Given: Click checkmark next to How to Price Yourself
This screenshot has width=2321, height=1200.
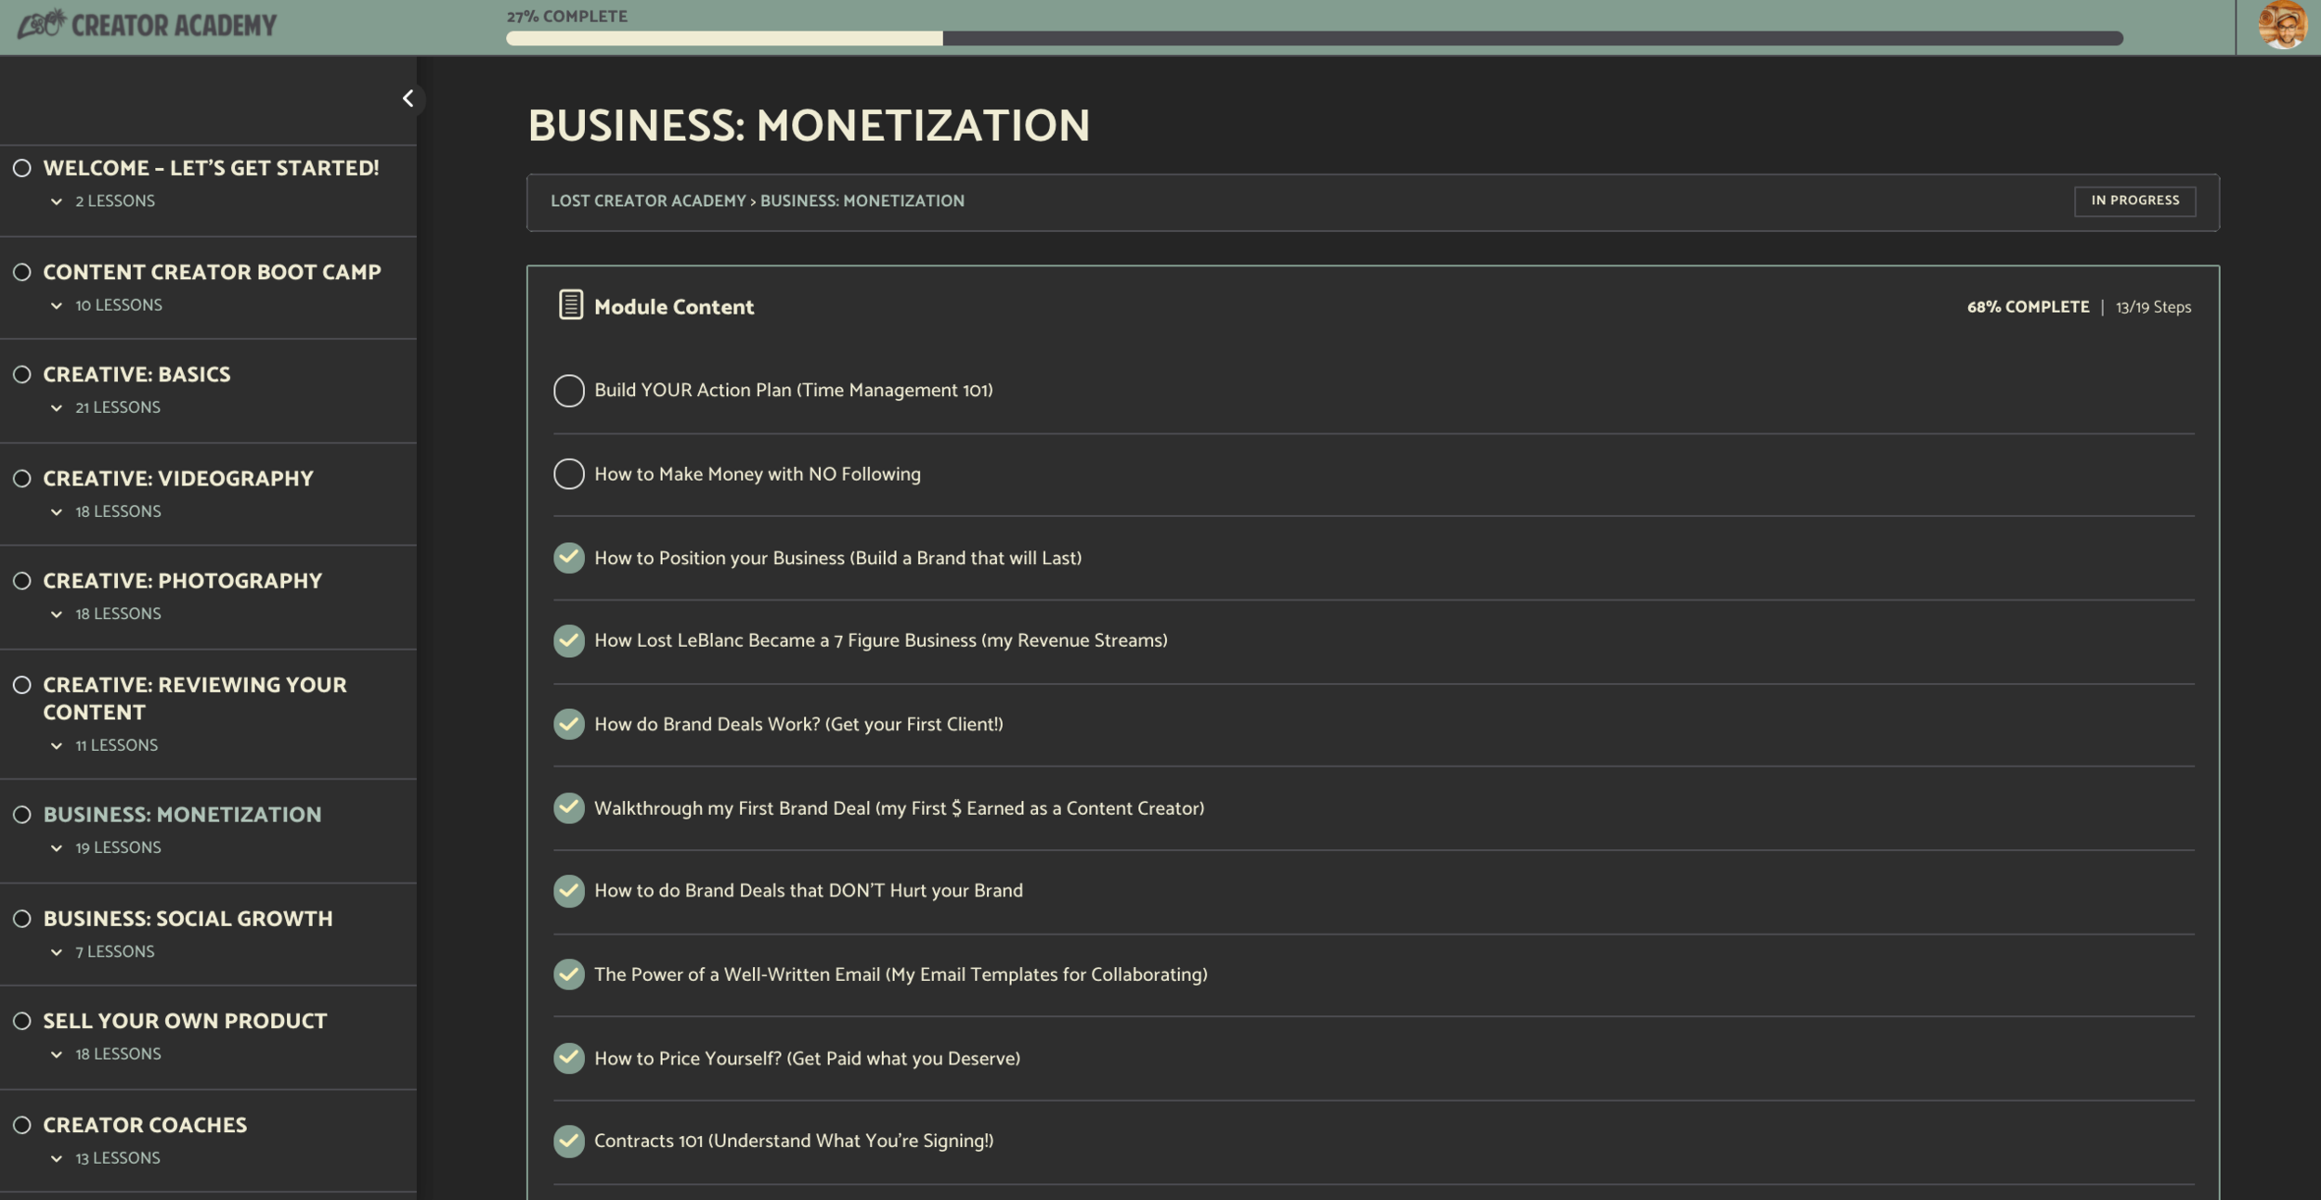Looking at the screenshot, I should (568, 1058).
